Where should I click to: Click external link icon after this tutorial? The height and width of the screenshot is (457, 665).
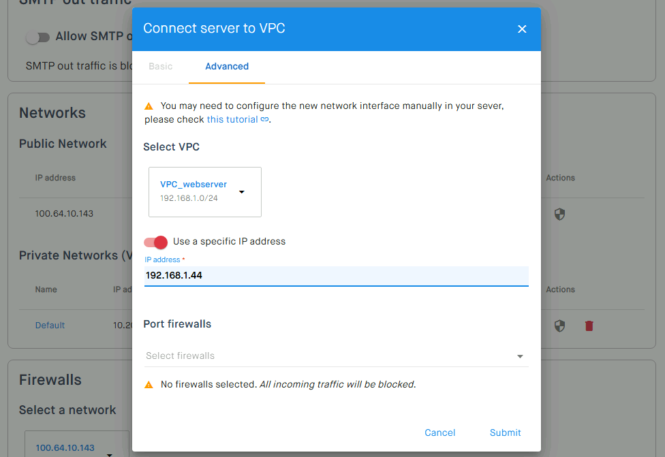tap(264, 119)
